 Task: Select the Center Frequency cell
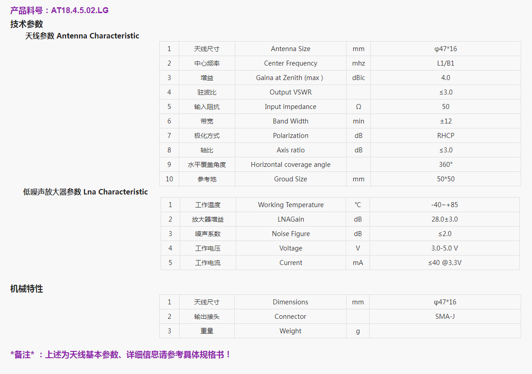pyautogui.click(x=290, y=63)
